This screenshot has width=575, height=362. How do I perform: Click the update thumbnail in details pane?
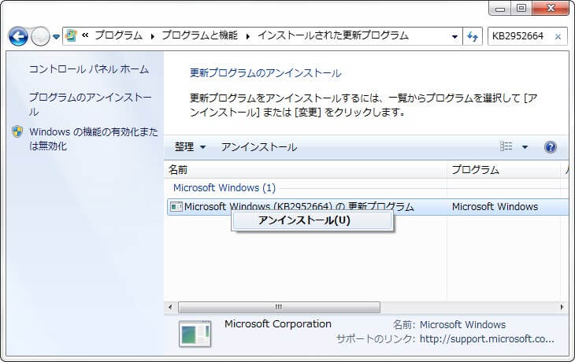tap(195, 334)
